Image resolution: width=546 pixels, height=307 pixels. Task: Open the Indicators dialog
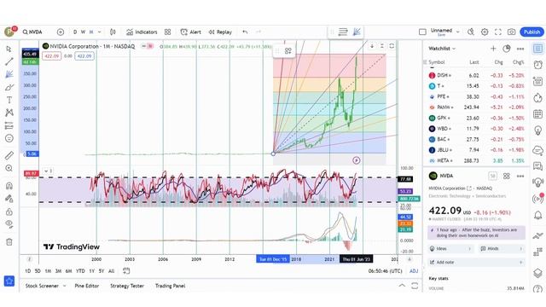(142, 32)
